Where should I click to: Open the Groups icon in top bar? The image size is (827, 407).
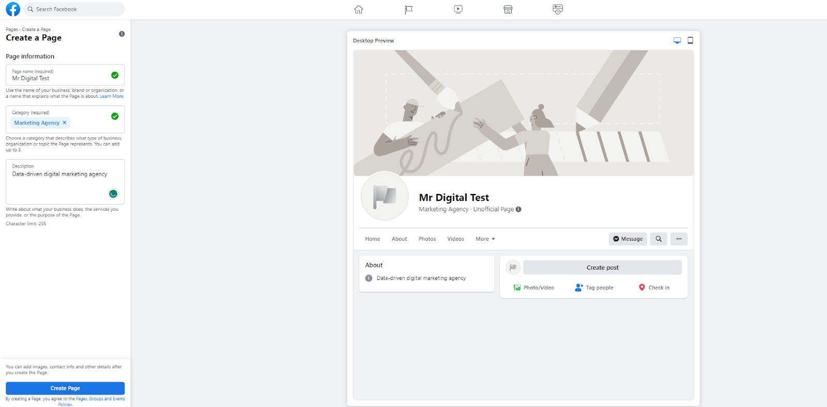557,9
